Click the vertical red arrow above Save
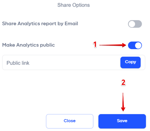 pyautogui.click(x=123, y=102)
